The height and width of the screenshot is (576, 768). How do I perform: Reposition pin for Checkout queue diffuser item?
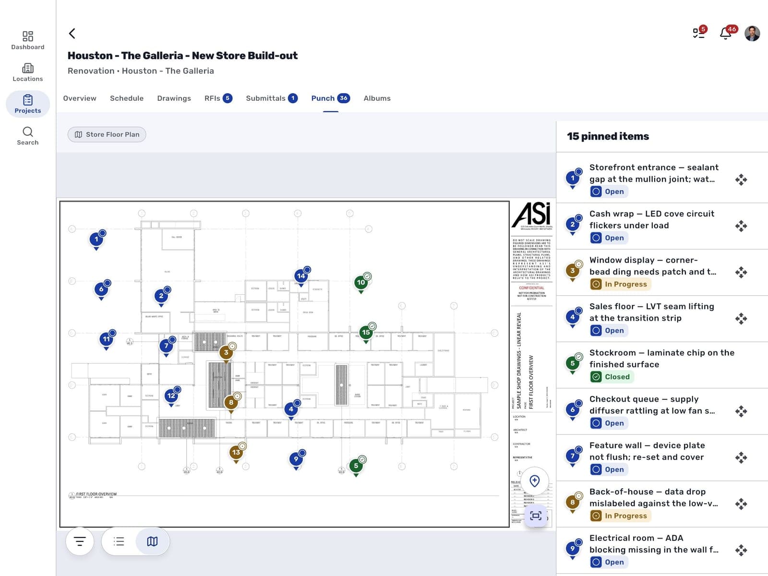point(741,411)
